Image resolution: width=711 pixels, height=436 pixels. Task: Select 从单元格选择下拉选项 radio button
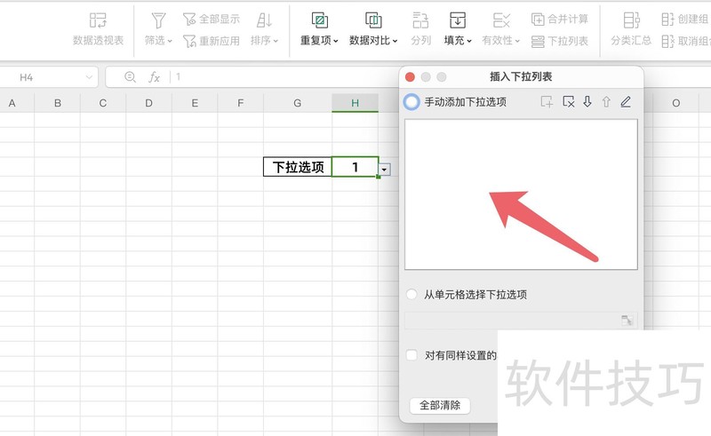(411, 294)
